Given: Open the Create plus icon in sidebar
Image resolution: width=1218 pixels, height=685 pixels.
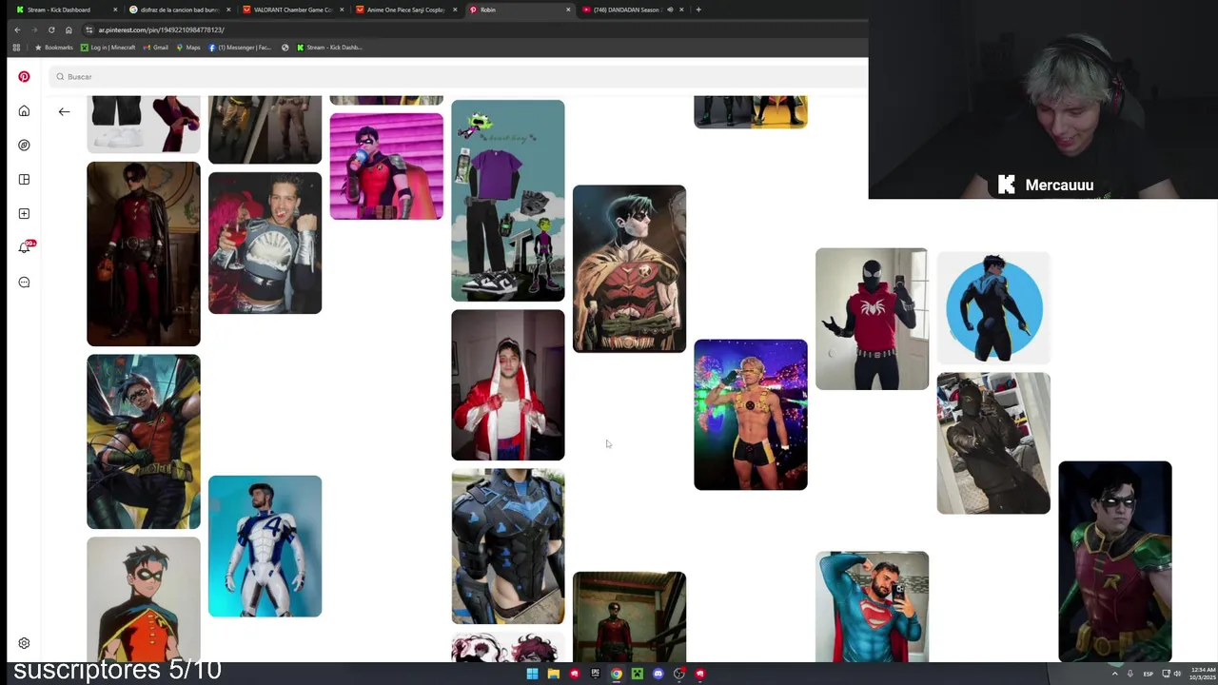Looking at the screenshot, I should pos(24,213).
